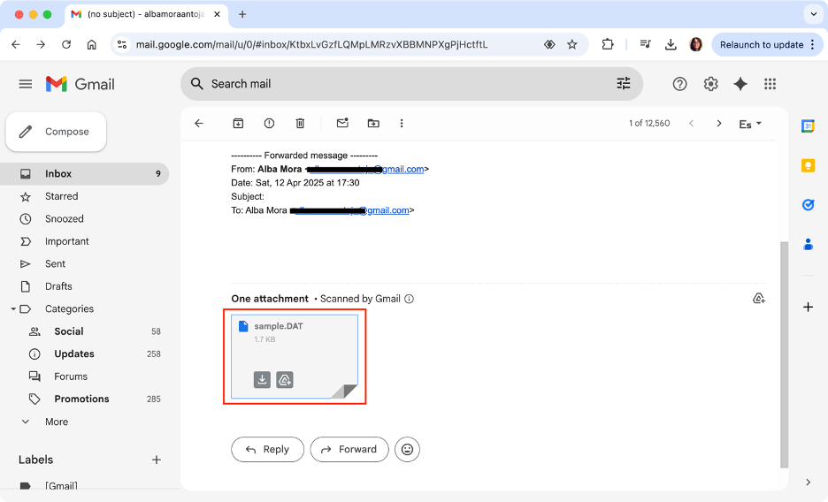
Task: Click the Gmail logo
Action: point(80,84)
